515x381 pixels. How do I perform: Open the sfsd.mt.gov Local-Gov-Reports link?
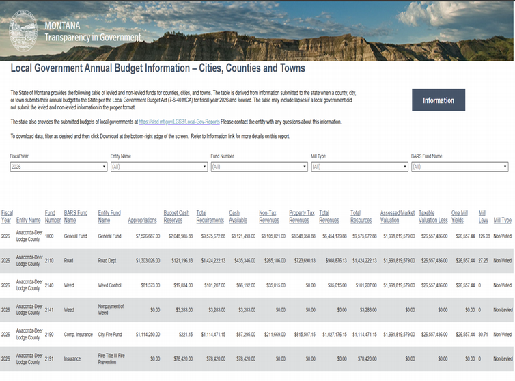[179, 122]
